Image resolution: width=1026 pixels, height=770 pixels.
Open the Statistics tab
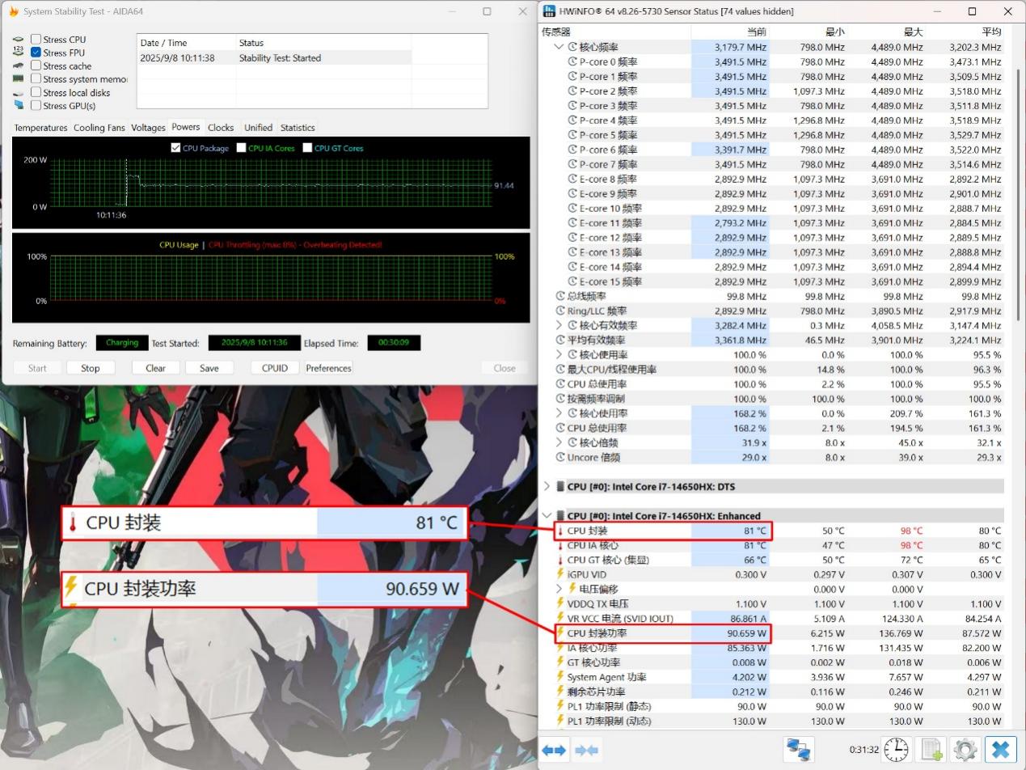[297, 128]
